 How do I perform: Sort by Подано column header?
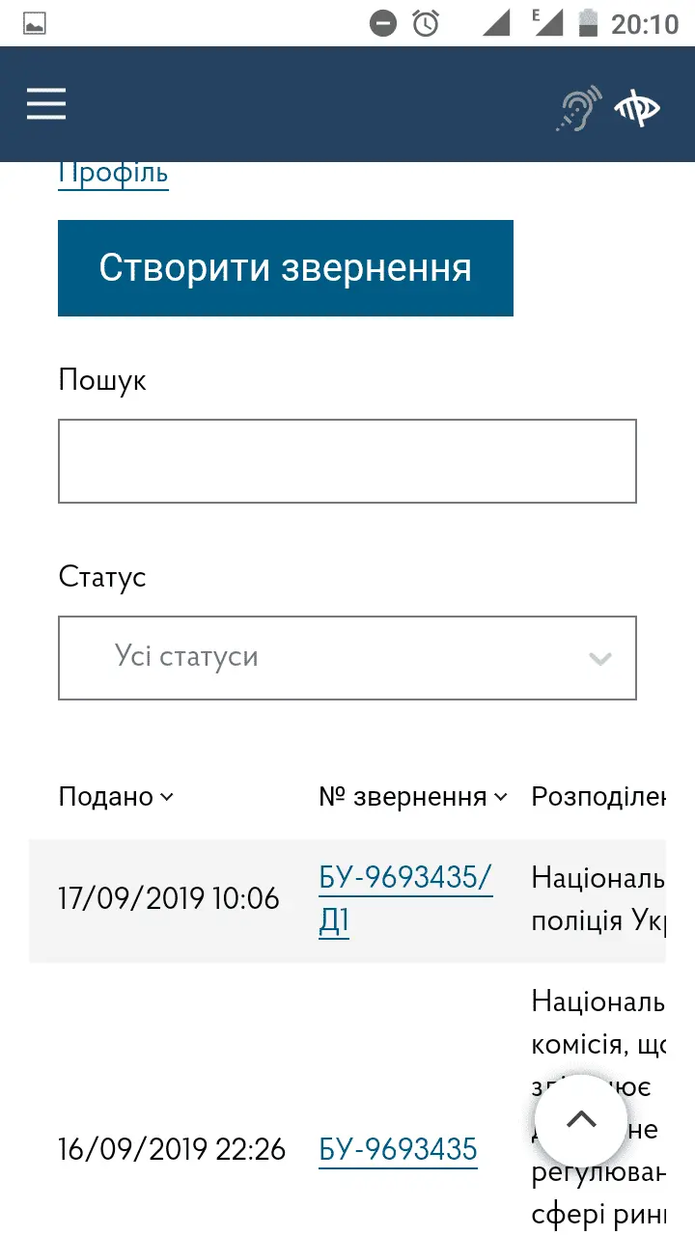pyautogui.click(x=116, y=797)
